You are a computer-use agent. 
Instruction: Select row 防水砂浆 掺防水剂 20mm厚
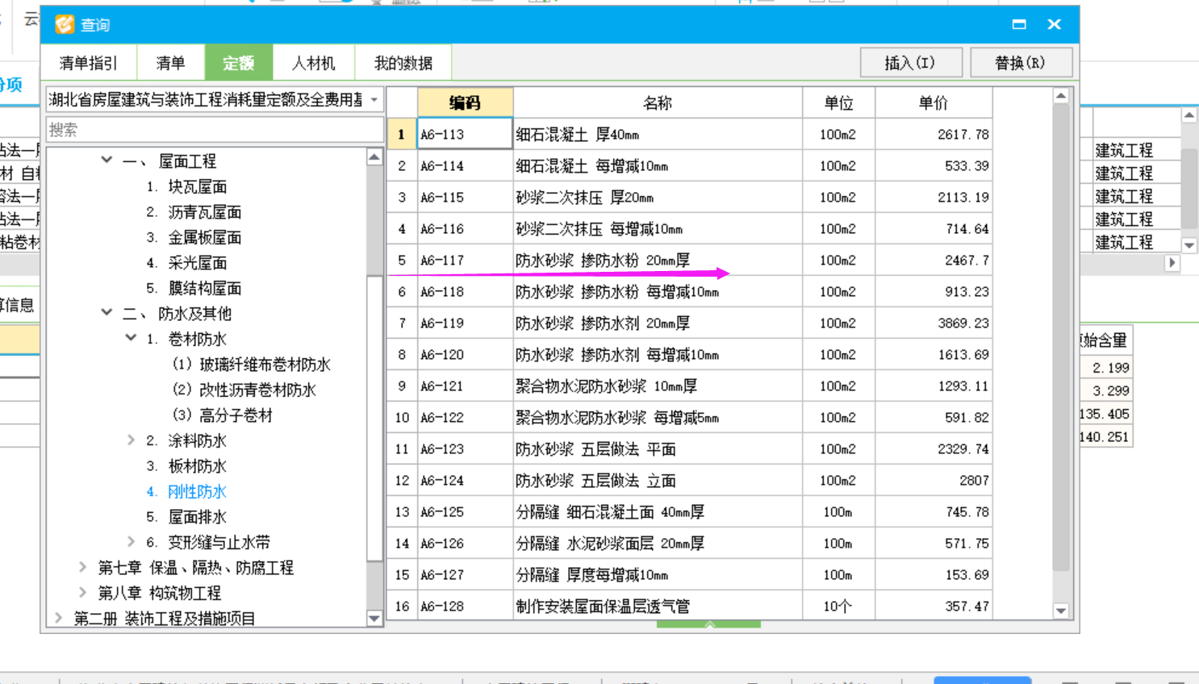690,323
